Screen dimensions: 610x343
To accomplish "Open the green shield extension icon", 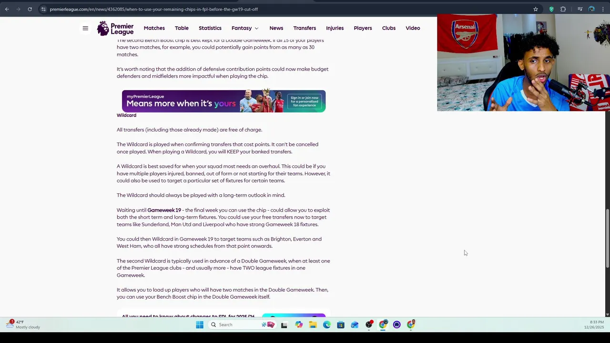I will (551, 9).
